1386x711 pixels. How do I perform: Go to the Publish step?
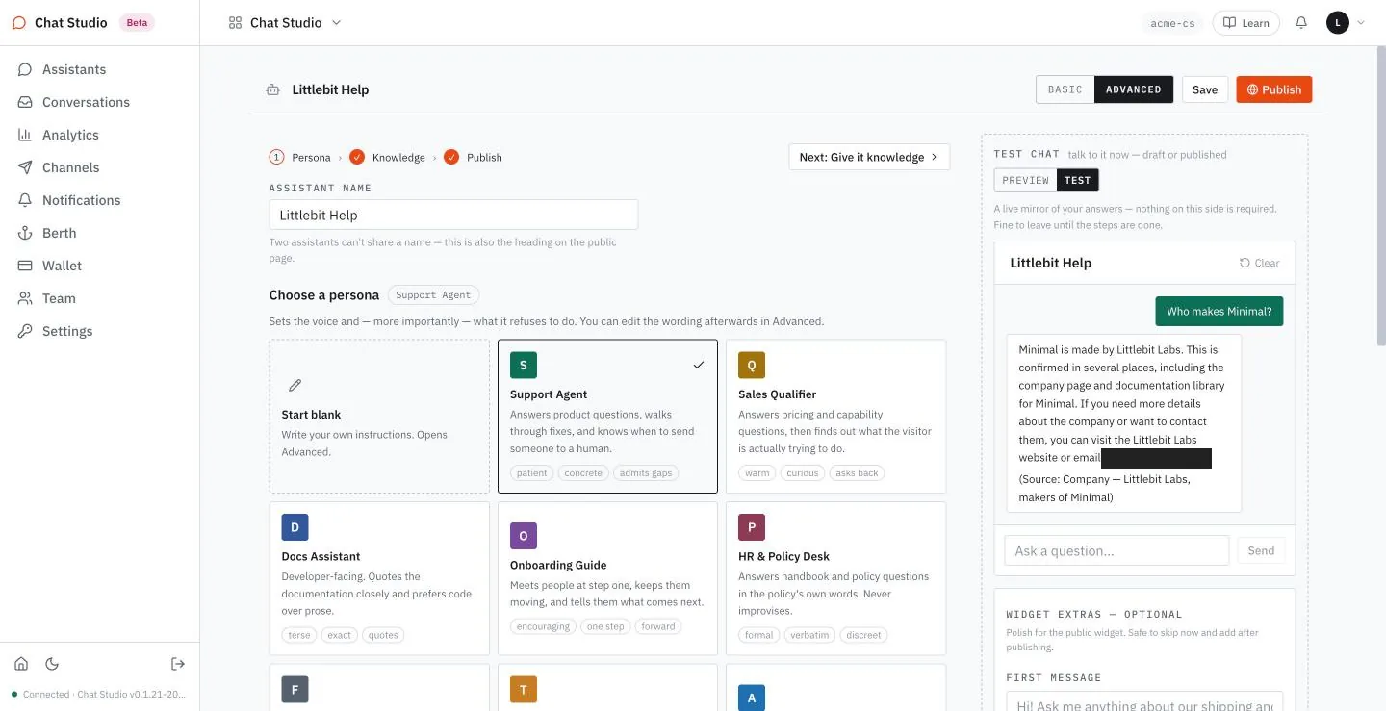(x=474, y=157)
